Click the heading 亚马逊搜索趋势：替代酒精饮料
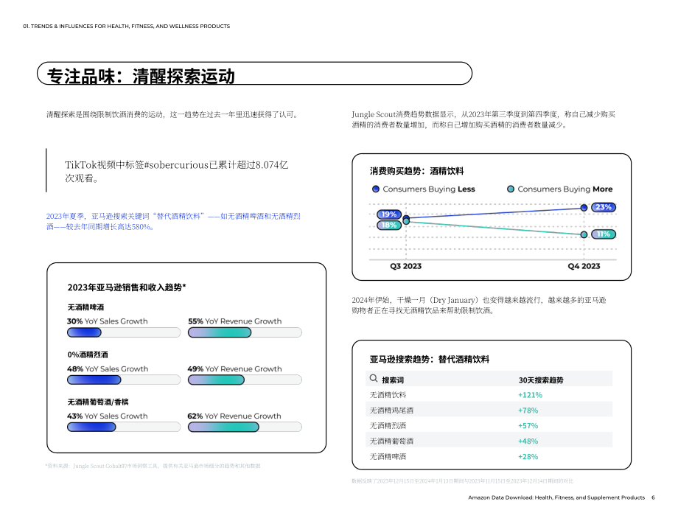 430,359
